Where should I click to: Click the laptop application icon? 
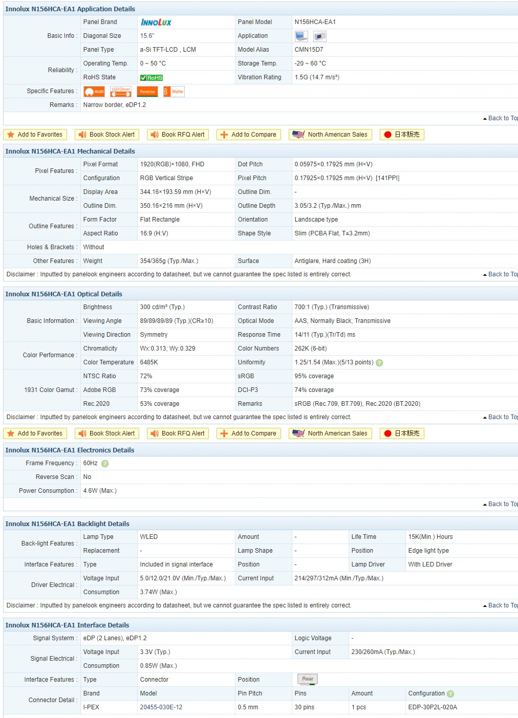[x=301, y=36]
